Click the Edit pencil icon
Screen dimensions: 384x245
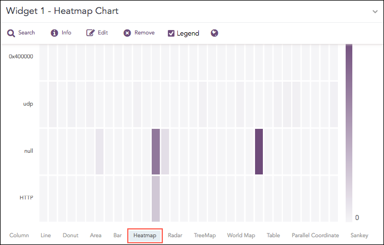[x=90, y=33]
